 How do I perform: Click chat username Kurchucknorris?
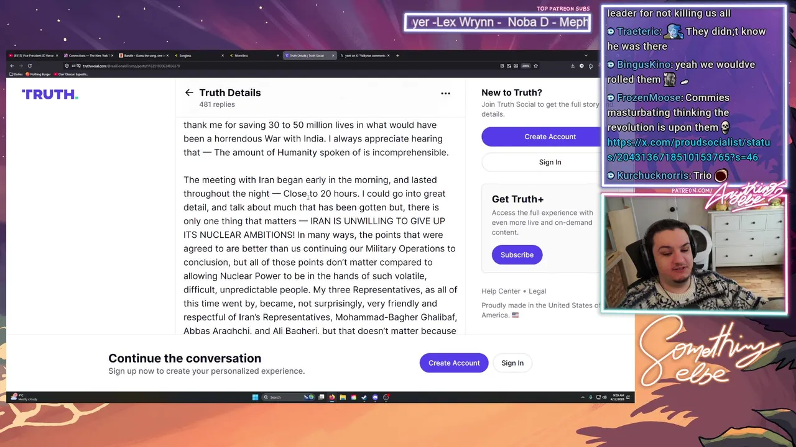click(x=653, y=176)
